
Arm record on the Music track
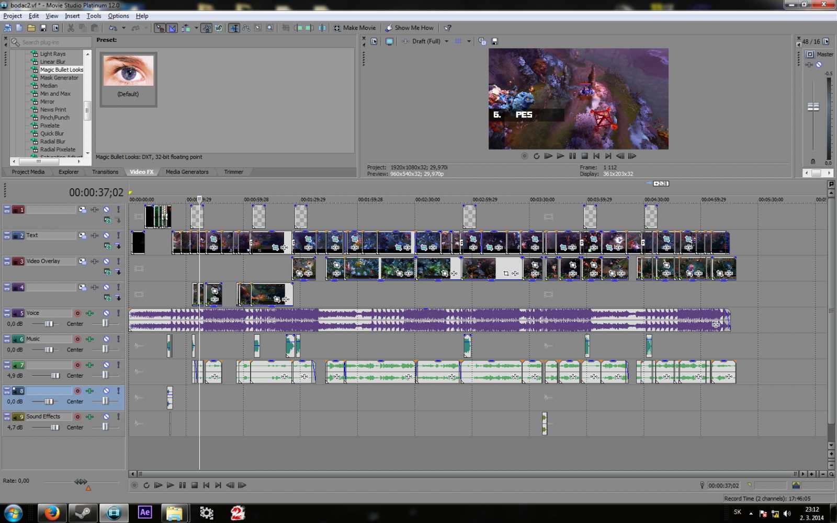77,339
